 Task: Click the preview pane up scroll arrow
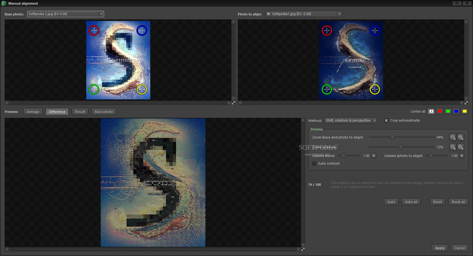point(303,120)
